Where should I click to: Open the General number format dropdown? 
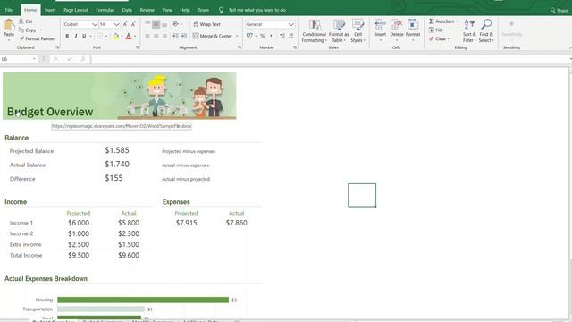click(291, 24)
